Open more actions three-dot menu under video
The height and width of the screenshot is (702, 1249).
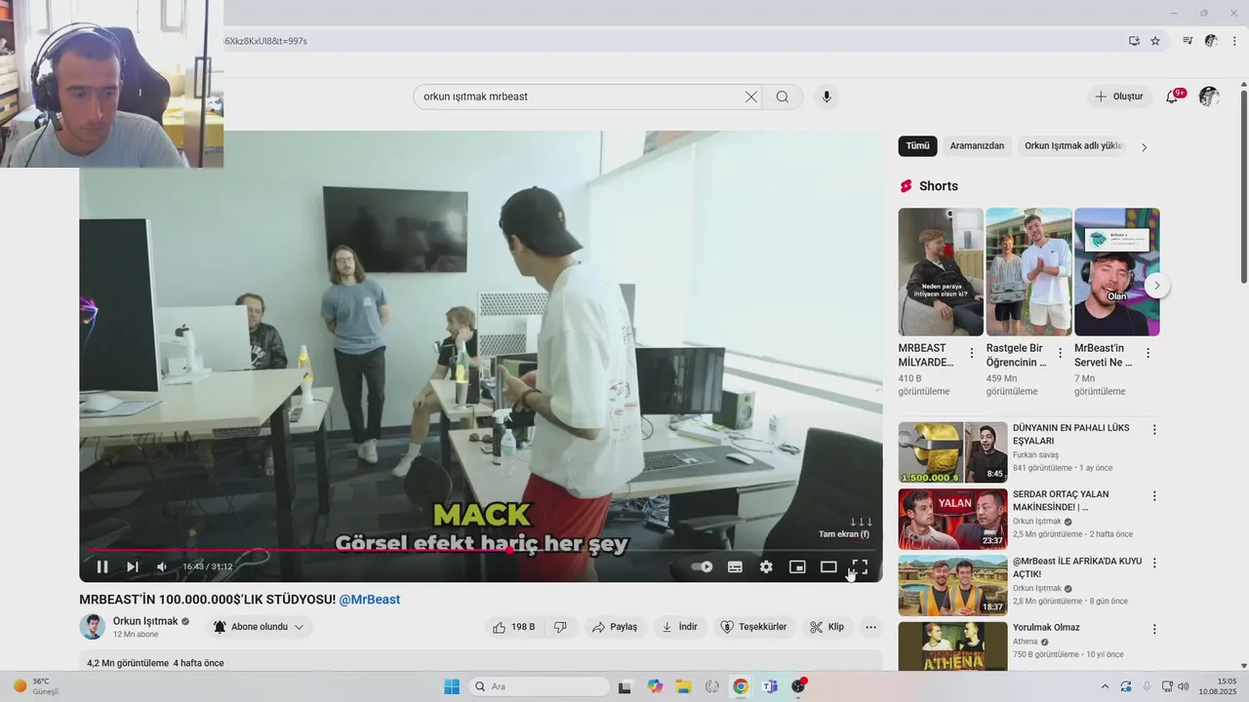click(871, 627)
